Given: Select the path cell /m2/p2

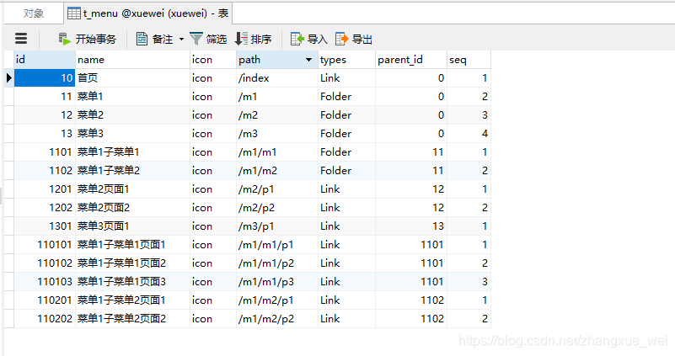Looking at the screenshot, I should pyautogui.click(x=277, y=207).
